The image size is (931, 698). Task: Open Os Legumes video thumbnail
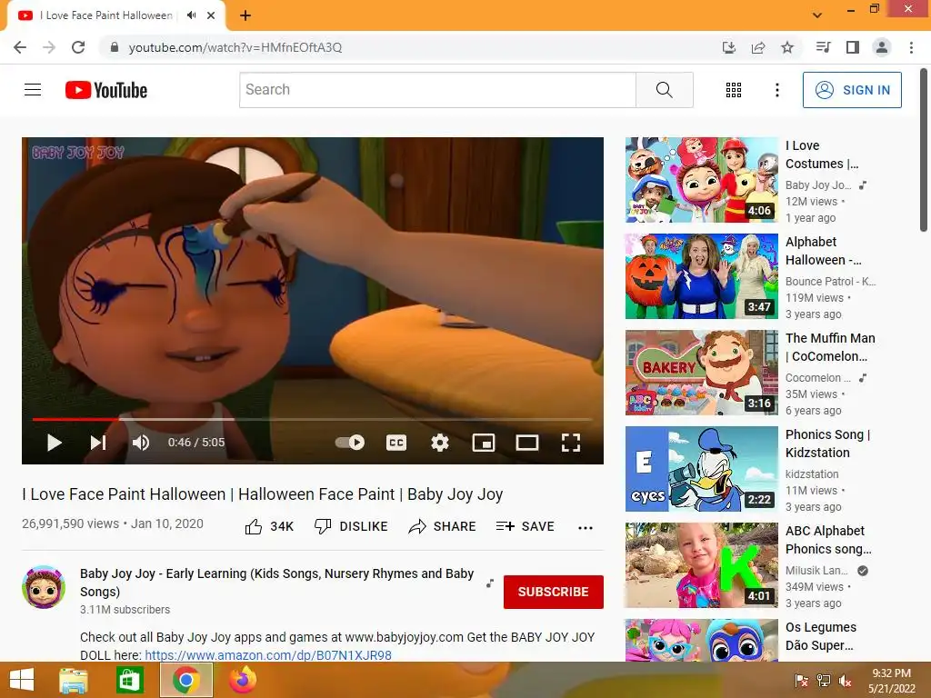point(701,640)
